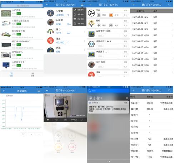Screen dimensions: 174x163
Task: Tap the search icon on the alarm record table screen
Action: point(169,90)
